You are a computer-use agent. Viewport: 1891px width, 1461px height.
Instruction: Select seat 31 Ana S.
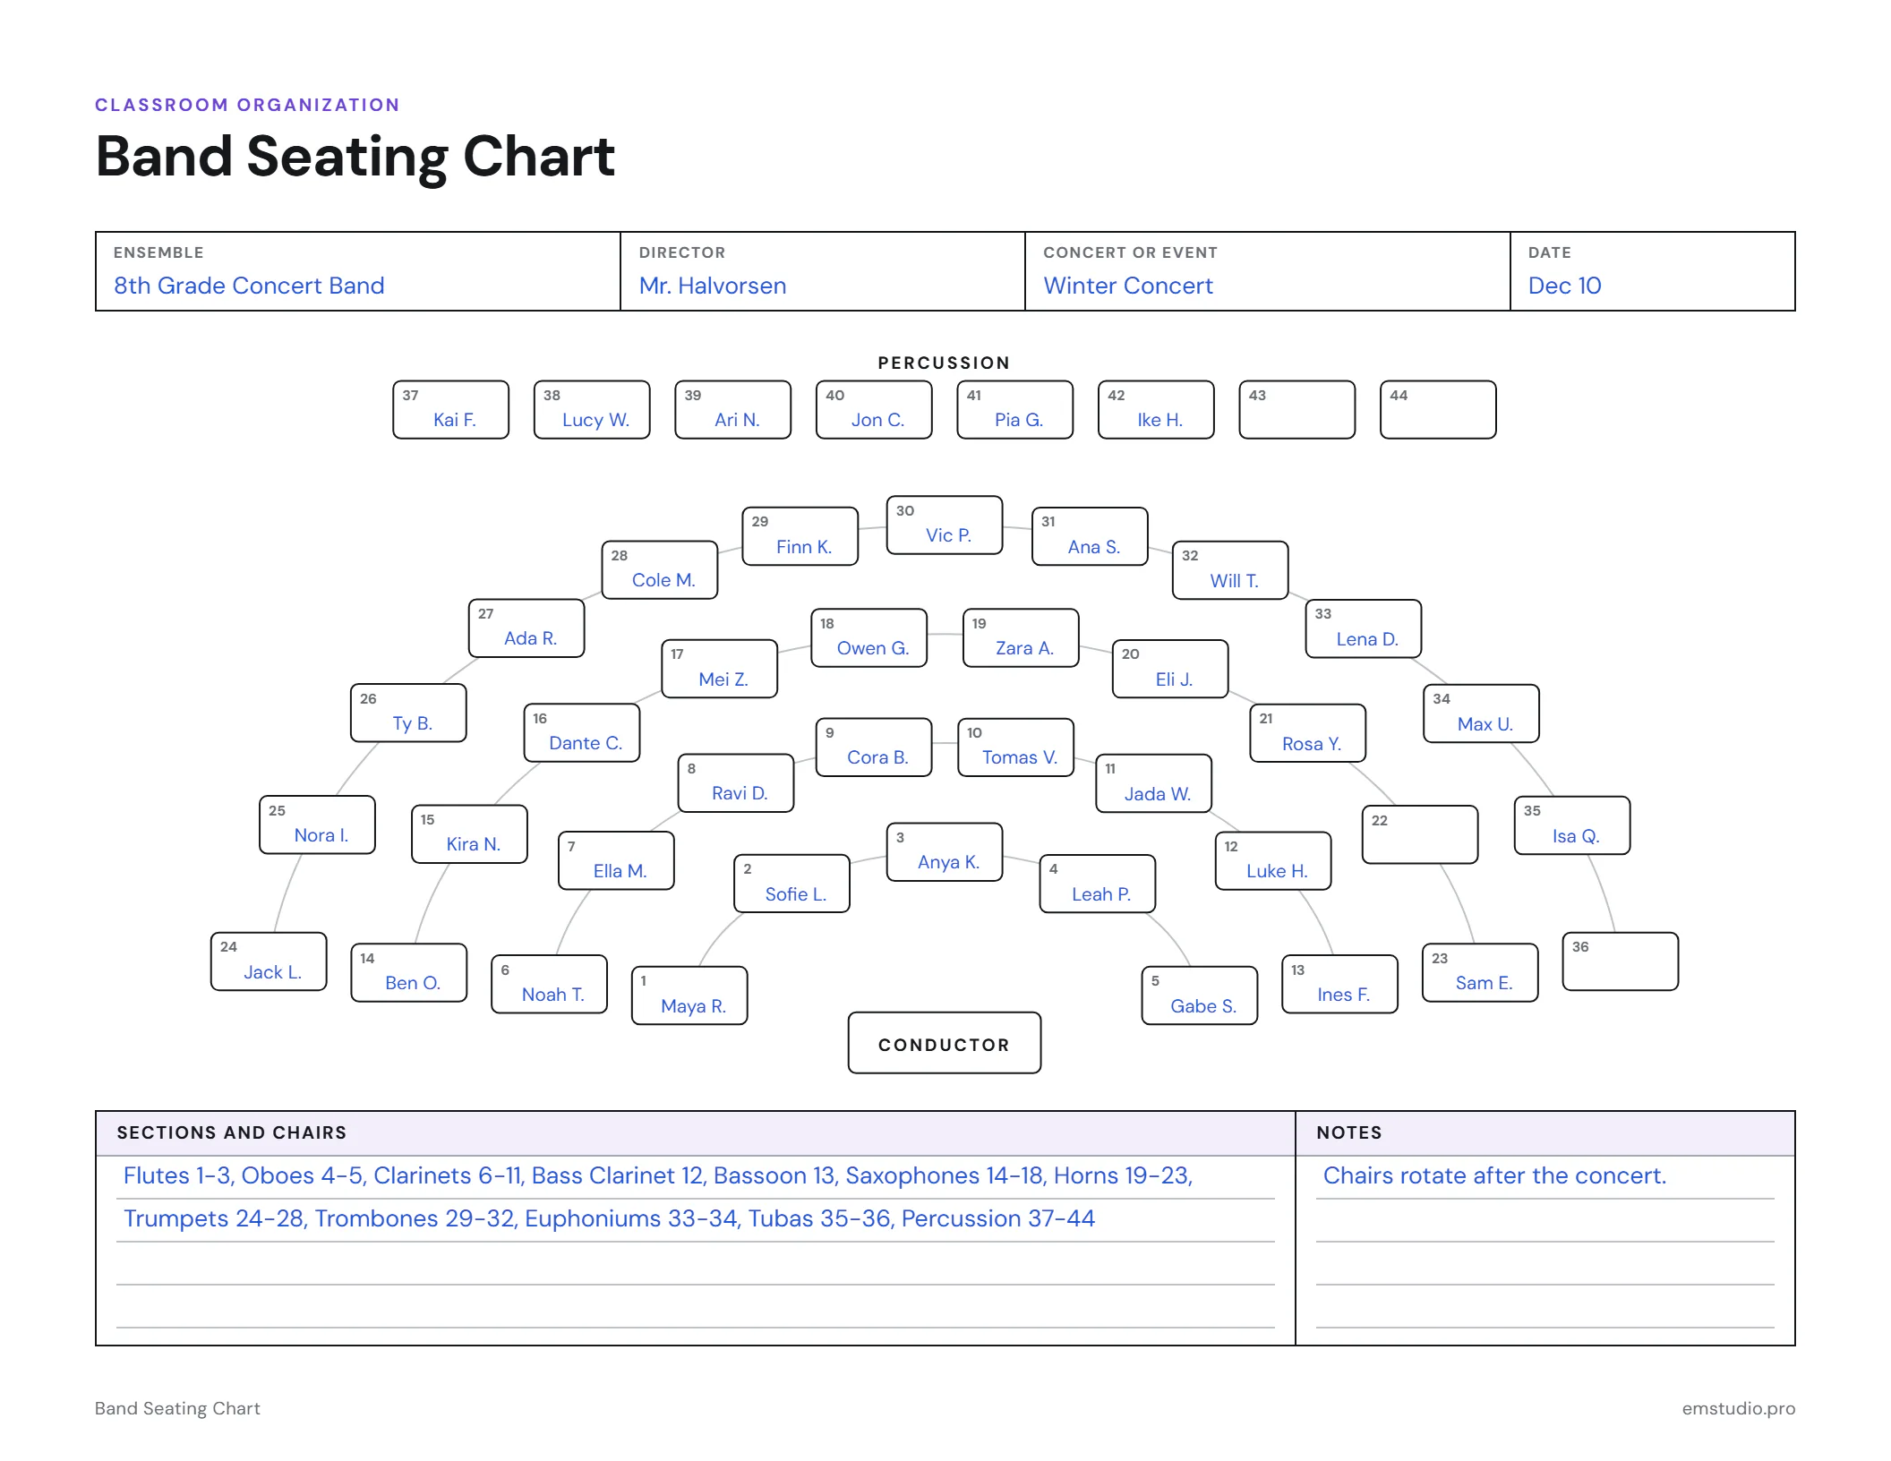[1090, 536]
